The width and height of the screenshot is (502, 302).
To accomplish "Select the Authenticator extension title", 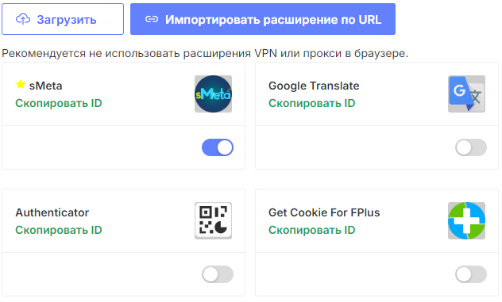I will [52, 212].
